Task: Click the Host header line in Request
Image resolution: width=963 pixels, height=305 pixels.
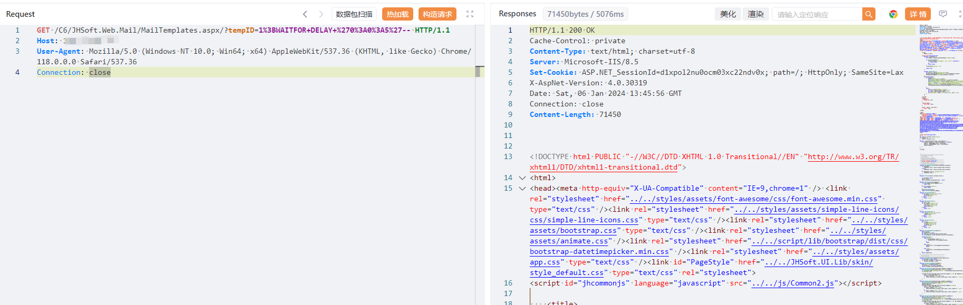Action: click(x=77, y=41)
